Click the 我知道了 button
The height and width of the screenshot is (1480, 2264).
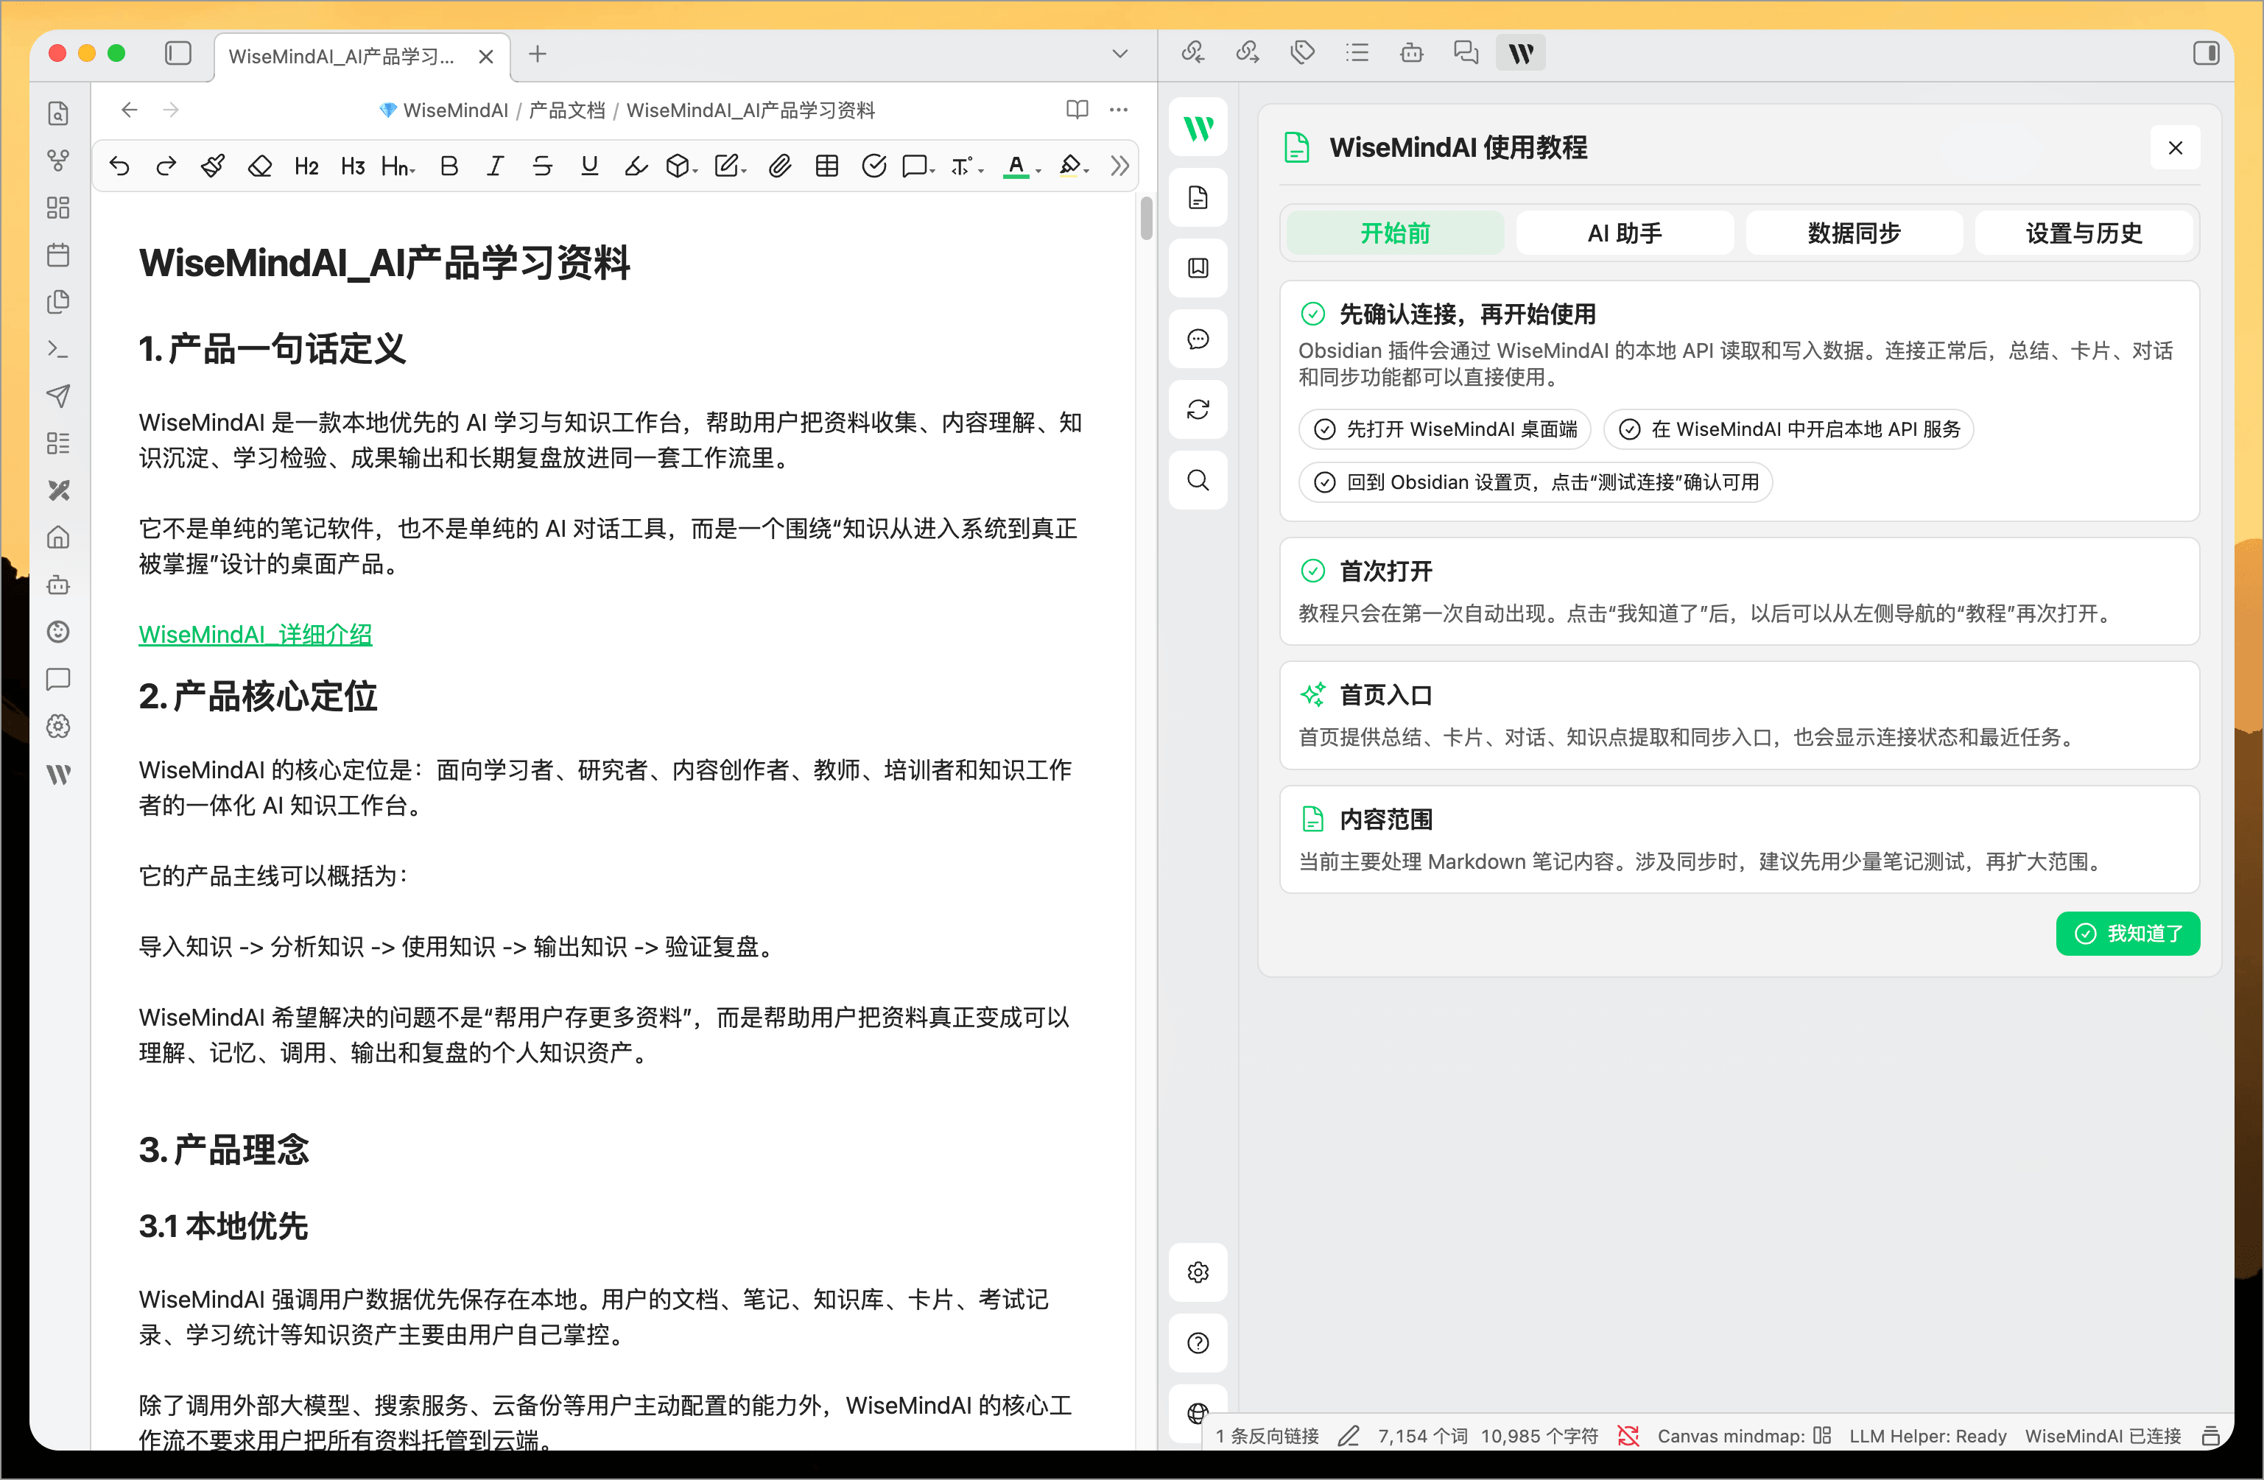2127,933
